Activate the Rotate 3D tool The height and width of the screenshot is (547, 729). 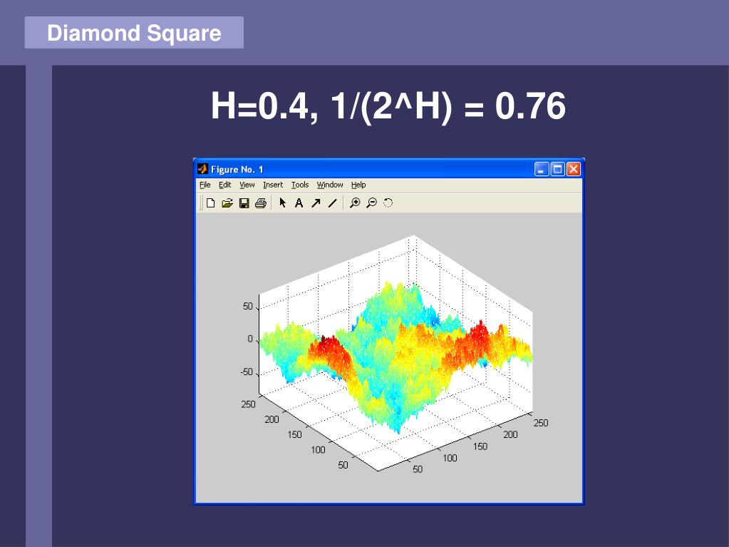[x=388, y=203]
